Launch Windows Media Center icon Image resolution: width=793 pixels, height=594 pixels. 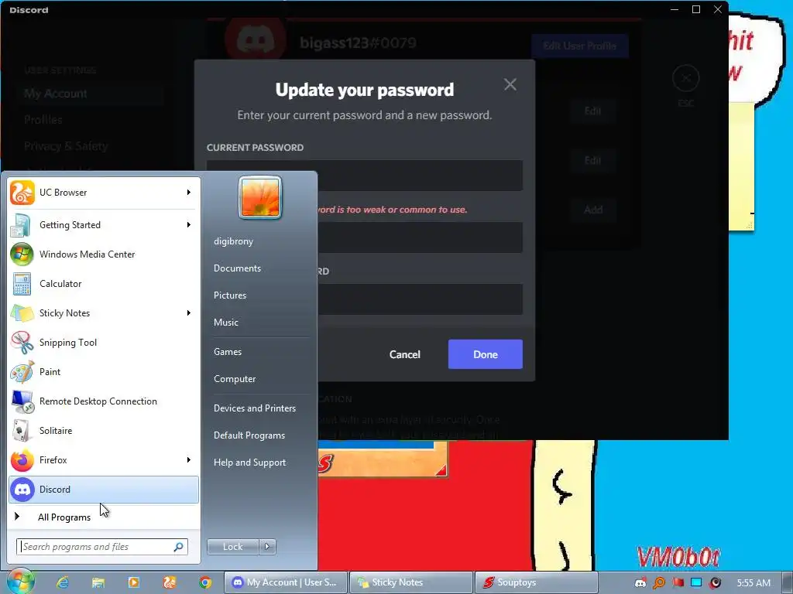click(22, 254)
